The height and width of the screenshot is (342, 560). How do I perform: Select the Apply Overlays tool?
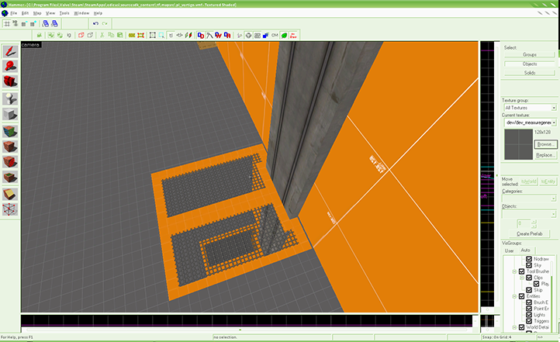point(10,177)
